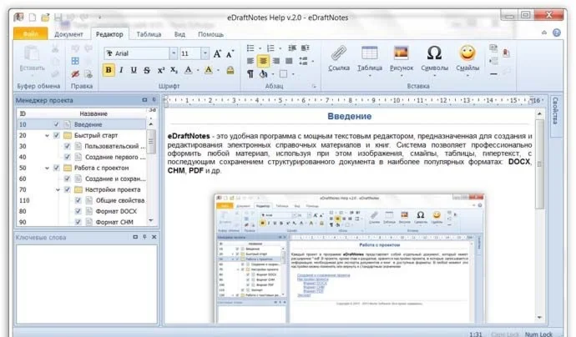Image resolution: width=576 pixels, height=337 pixels.
Task: Insert a hyperlink with the Ссылка button
Action: coord(339,58)
